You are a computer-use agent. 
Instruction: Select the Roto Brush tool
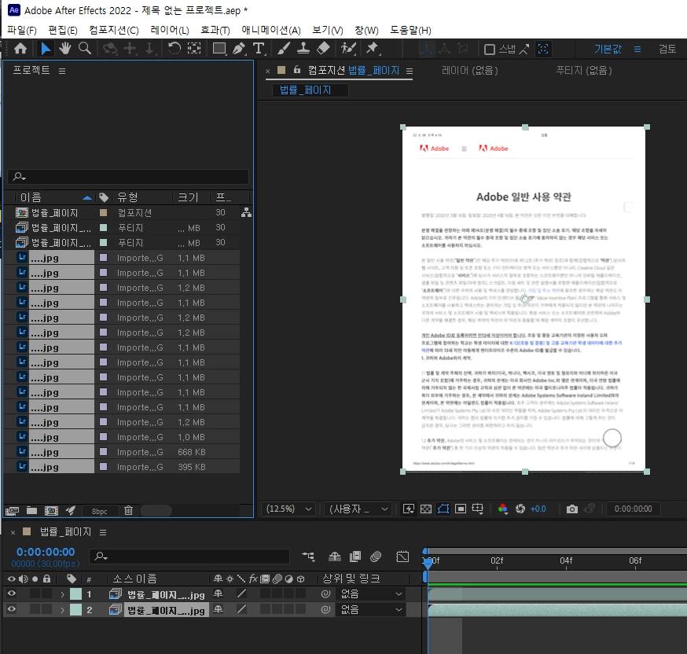coord(348,48)
